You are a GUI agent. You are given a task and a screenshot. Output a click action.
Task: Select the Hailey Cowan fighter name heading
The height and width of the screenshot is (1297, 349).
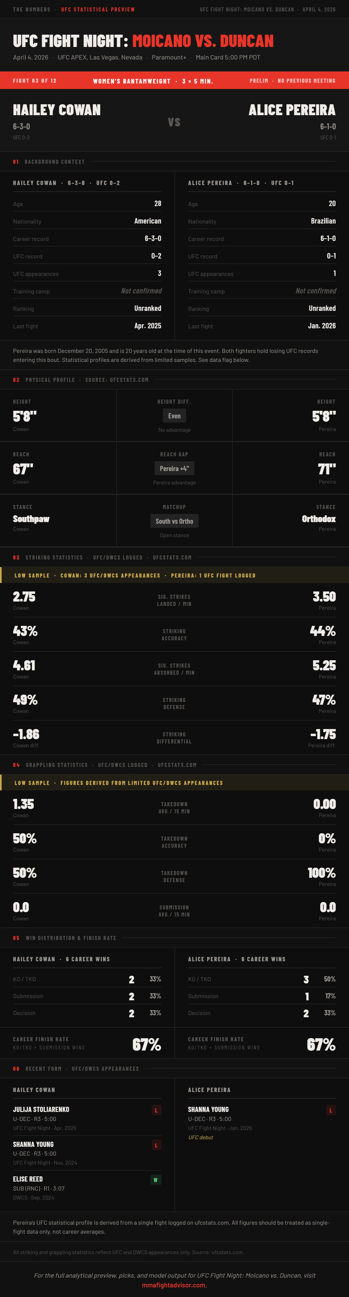coord(57,110)
